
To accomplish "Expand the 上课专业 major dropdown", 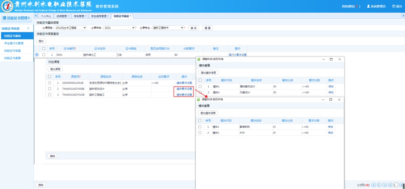I will coord(168,28).
